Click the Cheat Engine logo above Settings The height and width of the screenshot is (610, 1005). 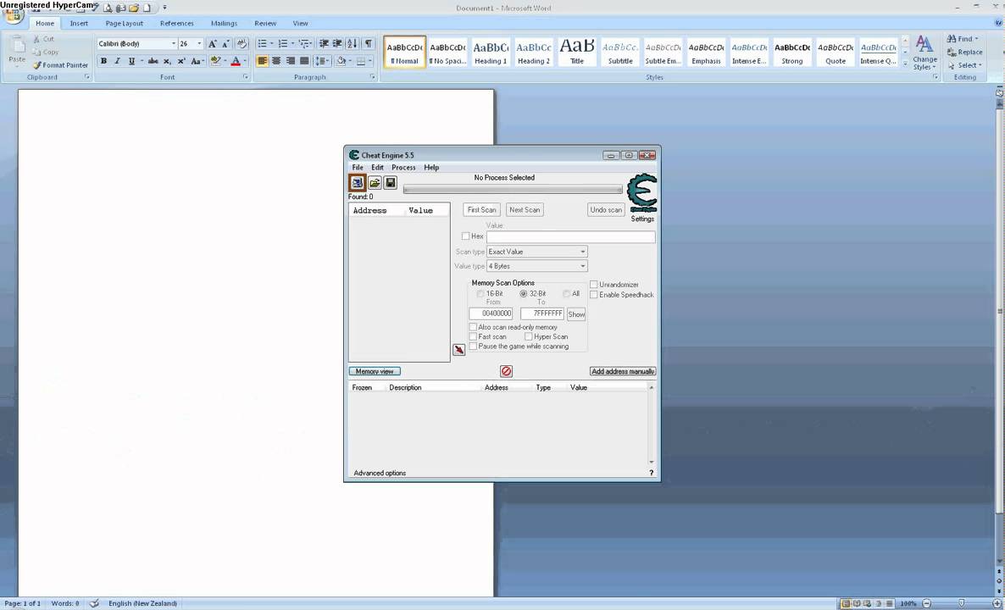641,193
